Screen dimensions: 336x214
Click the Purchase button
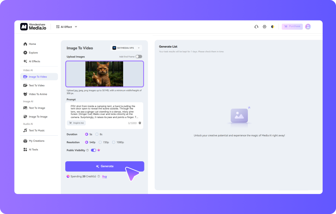click(x=292, y=26)
